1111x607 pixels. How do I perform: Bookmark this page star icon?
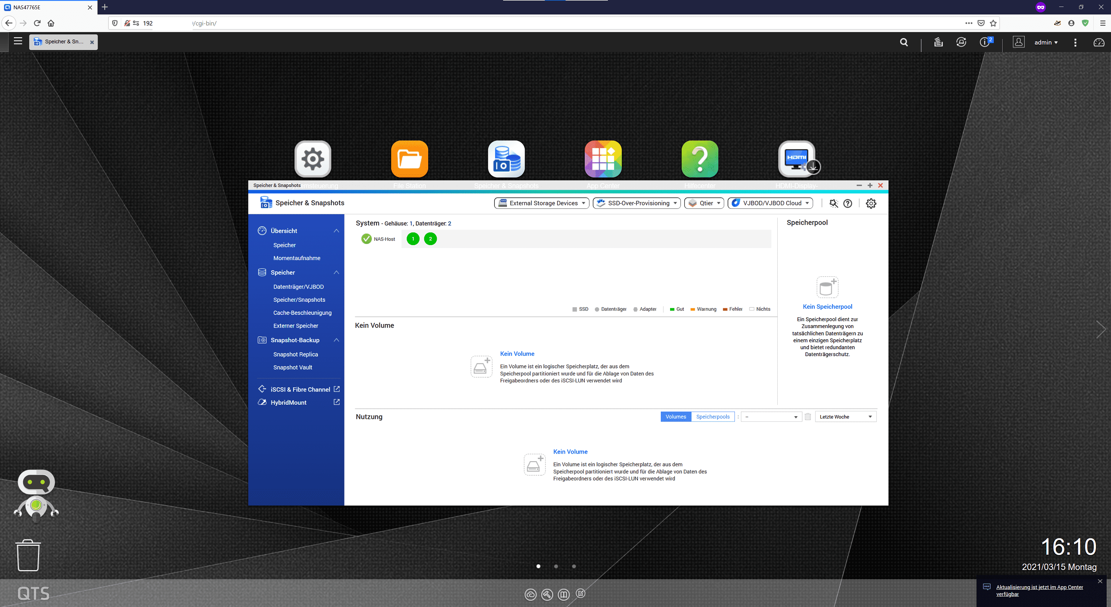pyautogui.click(x=993, y=23)
